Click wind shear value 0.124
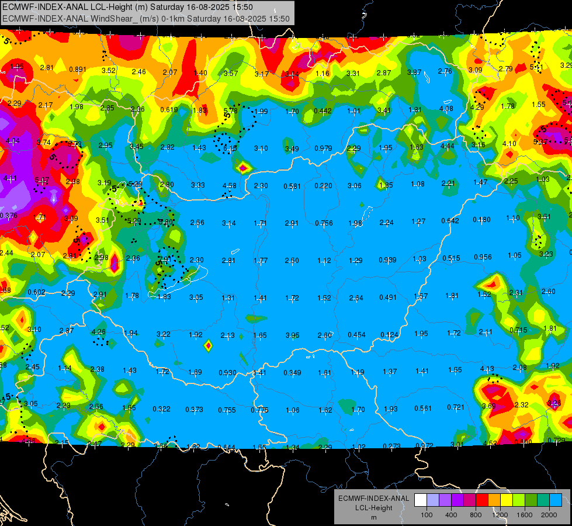Viewport: 572px width, 526px height. 389,335
